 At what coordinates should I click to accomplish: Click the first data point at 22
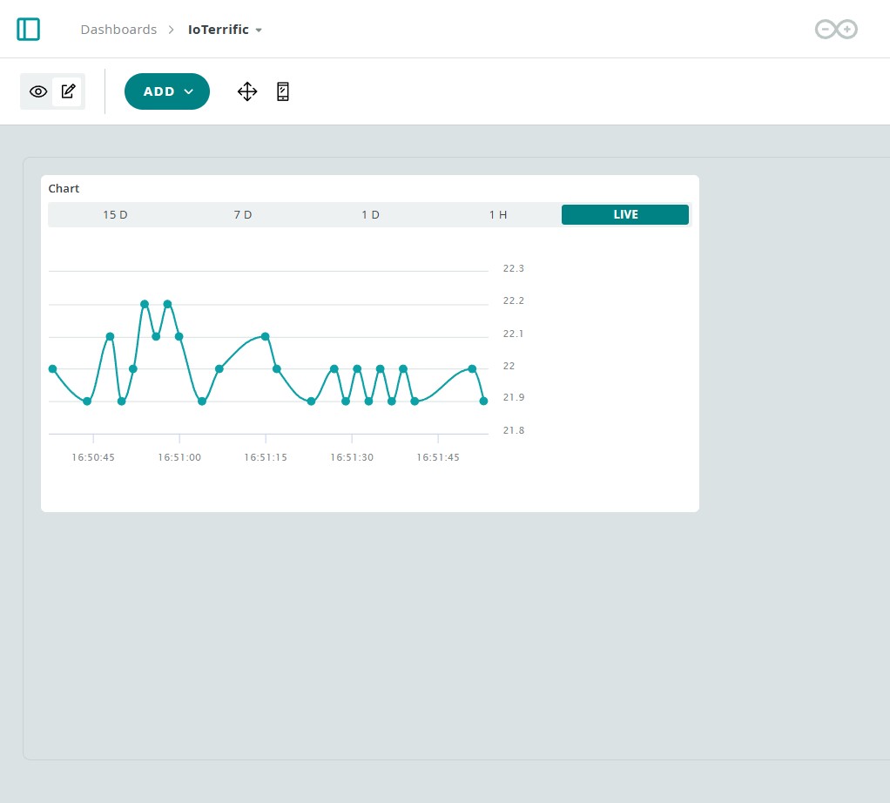(x=53, y=369)
